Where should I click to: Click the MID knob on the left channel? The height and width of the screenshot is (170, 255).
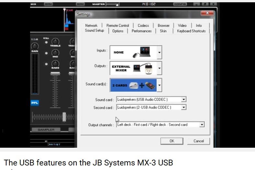[55, 53]
